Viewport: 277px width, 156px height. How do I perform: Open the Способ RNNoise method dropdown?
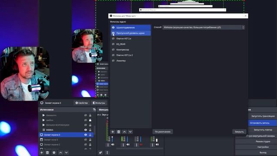tap(203, 27)
